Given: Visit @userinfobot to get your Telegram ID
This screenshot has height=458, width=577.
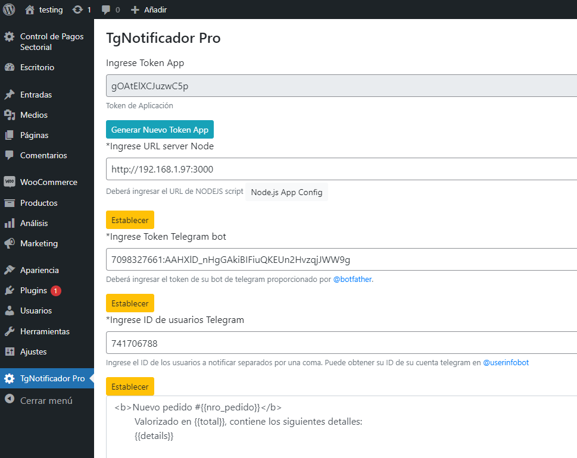Looking at the screenshot, I should click(x=506, y=362).
